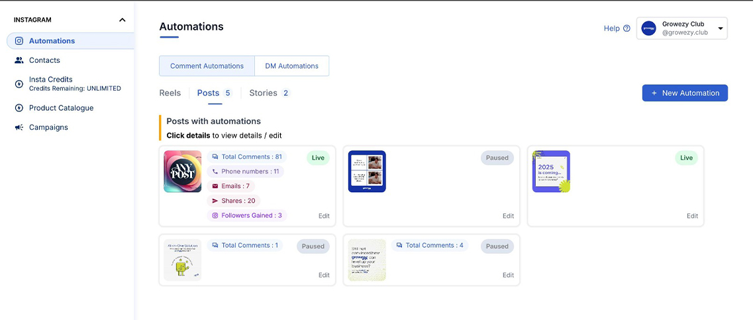Edit the Any Post automation
This screenshot has width=755, height=320.
(324, 216)
